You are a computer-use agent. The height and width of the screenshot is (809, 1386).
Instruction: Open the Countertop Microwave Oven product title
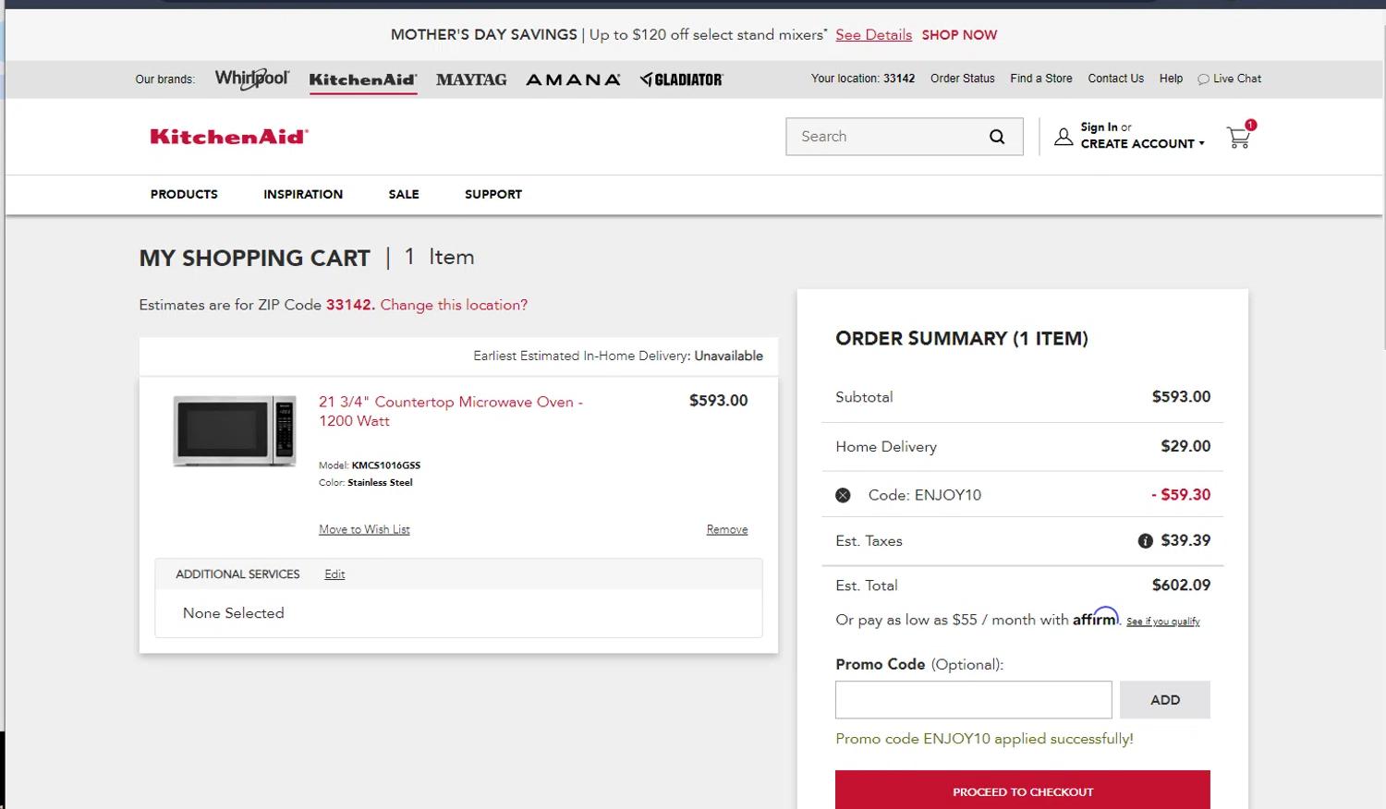[451, 411]
